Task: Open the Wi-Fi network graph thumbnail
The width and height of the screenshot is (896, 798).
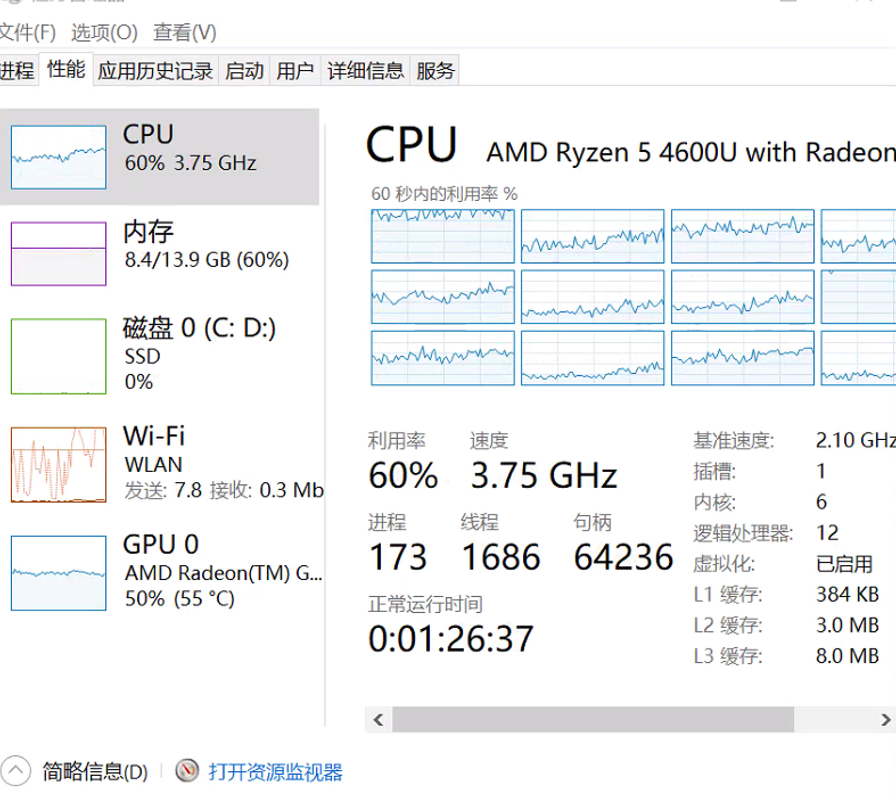Action: click(x=59, y=464)
